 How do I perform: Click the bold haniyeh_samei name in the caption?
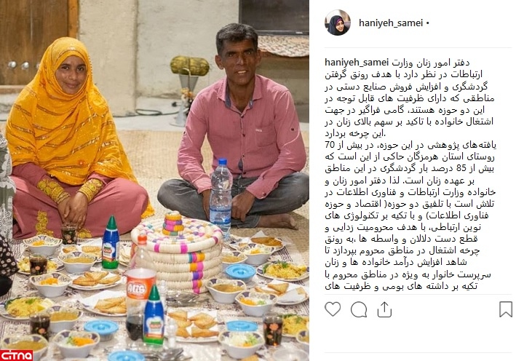(357, 62)
